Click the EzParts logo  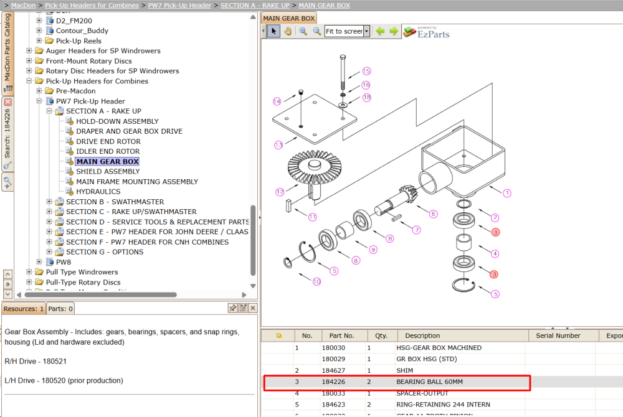click(426, 32)
